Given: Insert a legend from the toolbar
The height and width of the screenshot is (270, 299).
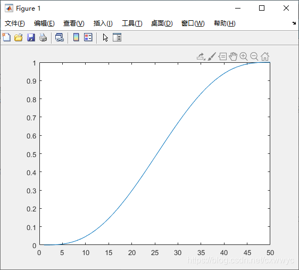Looking at the screenshot, I should coord(88,37).
